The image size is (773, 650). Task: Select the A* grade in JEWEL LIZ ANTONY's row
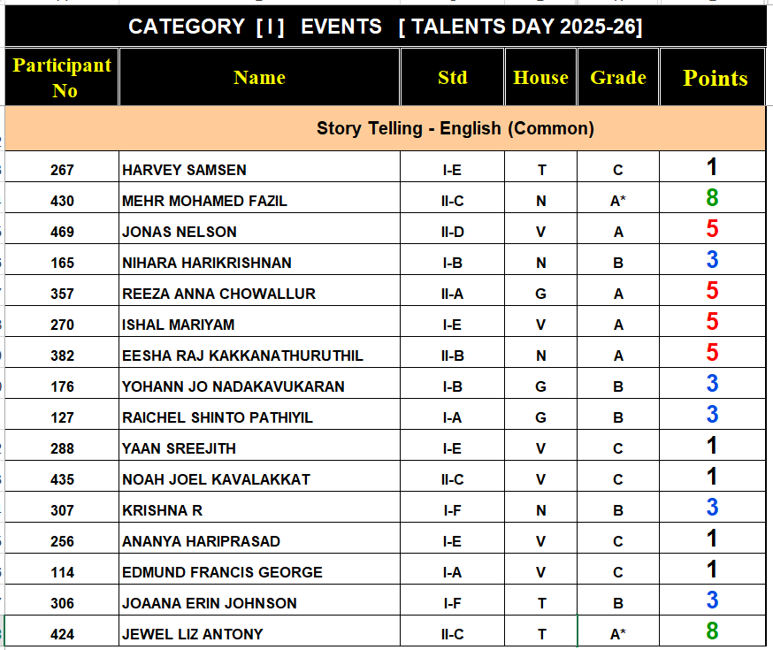(618, 631)
